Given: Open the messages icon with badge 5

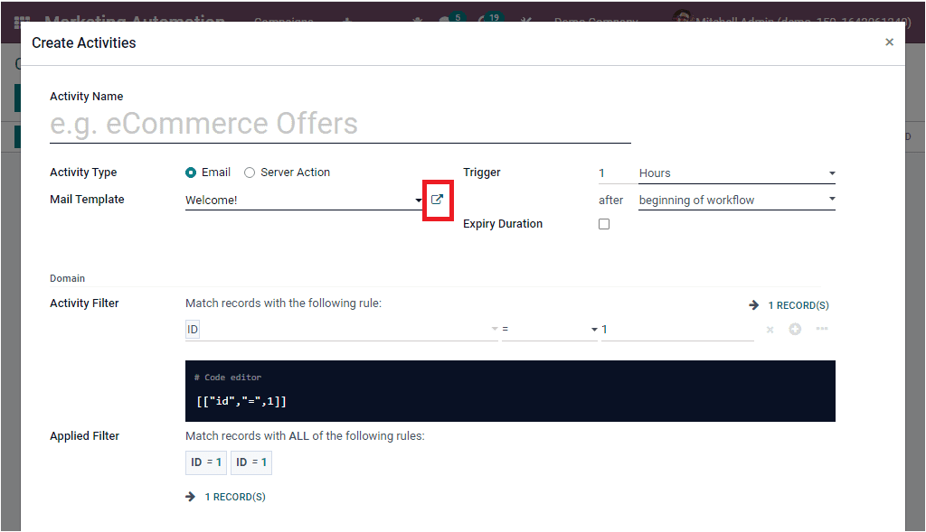Looking at the screenshot, I should click(x=450, y=18).
